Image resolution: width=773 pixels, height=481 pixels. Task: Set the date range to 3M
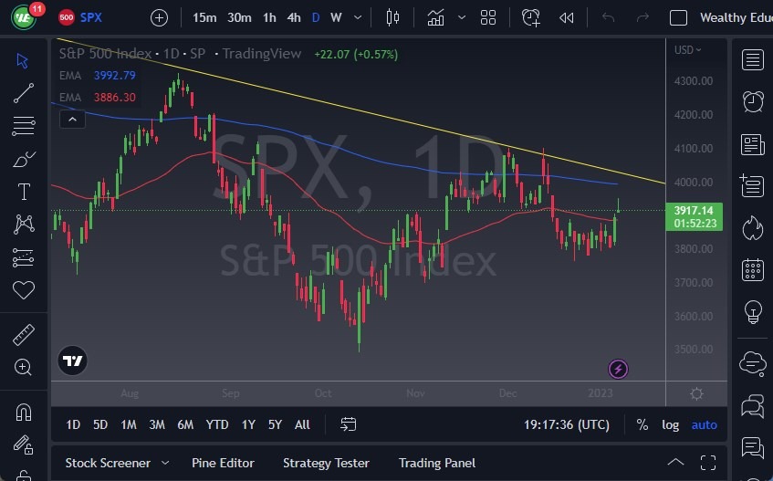coord(157,424)
